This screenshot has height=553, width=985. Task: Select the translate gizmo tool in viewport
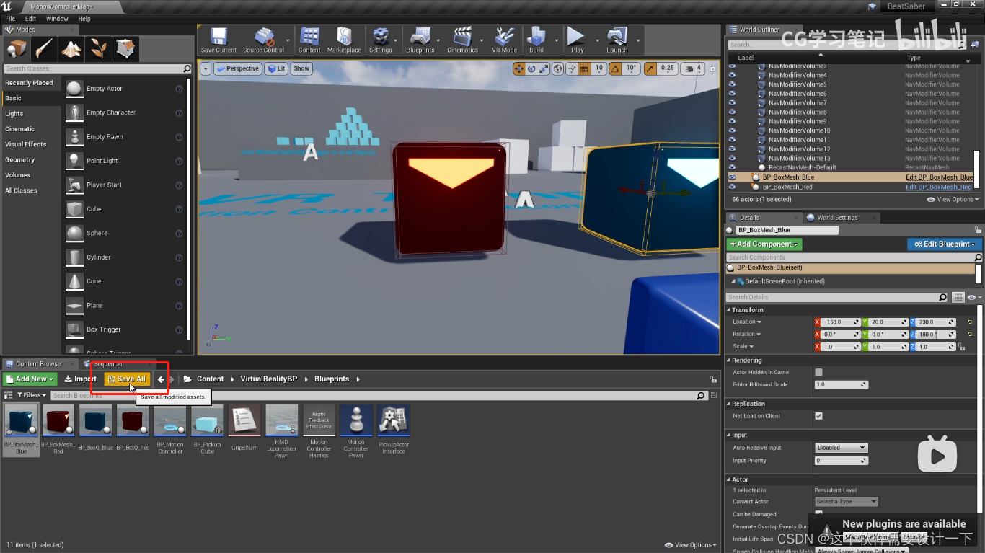tap(519, 68)
